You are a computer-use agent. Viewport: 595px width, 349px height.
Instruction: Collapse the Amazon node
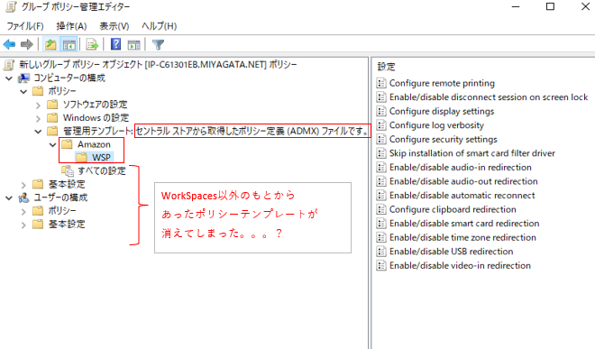click(x=53, y=144)
